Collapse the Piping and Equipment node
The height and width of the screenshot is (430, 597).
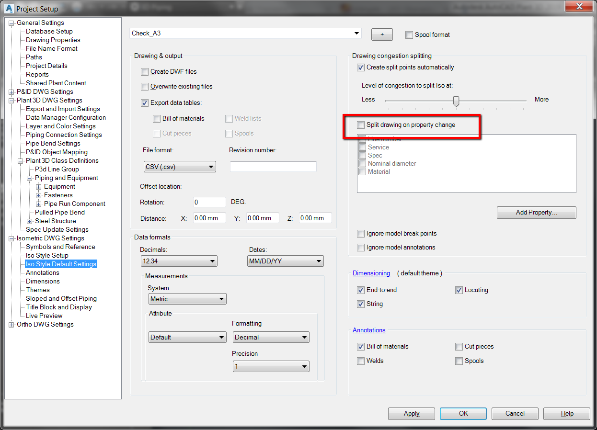click(29, 178)
